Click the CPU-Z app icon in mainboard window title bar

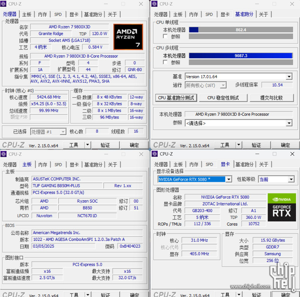(3, 154)
